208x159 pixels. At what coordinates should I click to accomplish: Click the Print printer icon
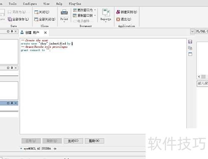[64, 12]
